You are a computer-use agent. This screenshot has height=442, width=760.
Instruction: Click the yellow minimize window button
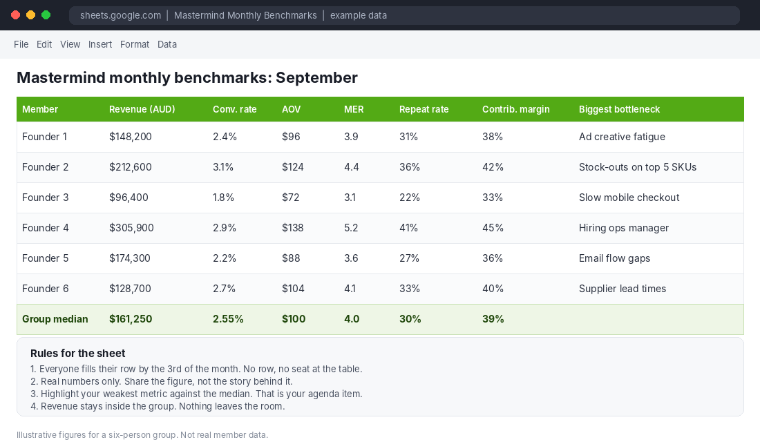coord(30,15)
